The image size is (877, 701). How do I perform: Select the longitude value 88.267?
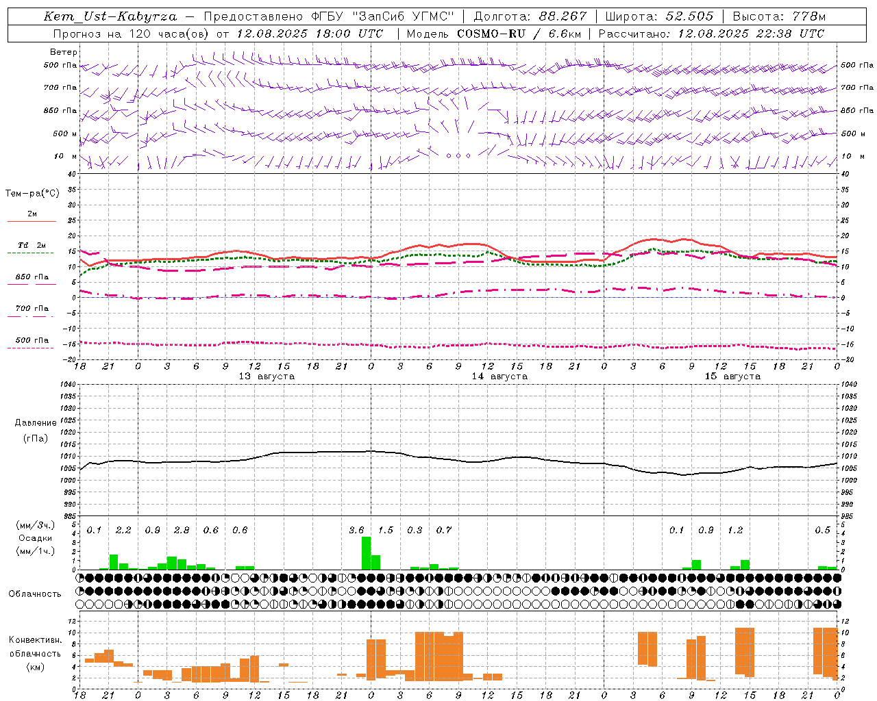click(x=563, y=16)
